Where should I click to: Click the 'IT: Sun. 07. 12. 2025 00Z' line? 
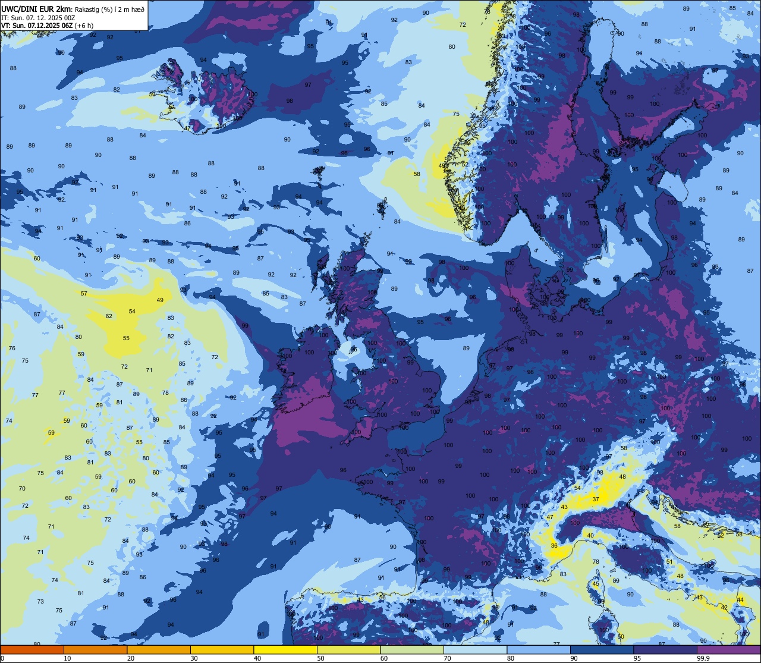39,17
